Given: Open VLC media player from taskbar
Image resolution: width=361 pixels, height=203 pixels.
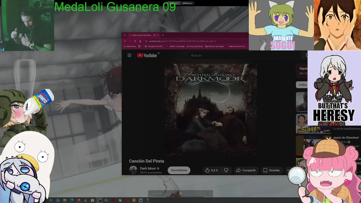Looking at the screenshot, I should click(85, 200).
